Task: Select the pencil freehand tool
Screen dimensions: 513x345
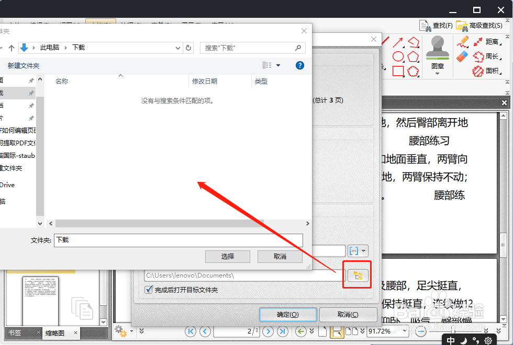Action: (x=463, y=42)
